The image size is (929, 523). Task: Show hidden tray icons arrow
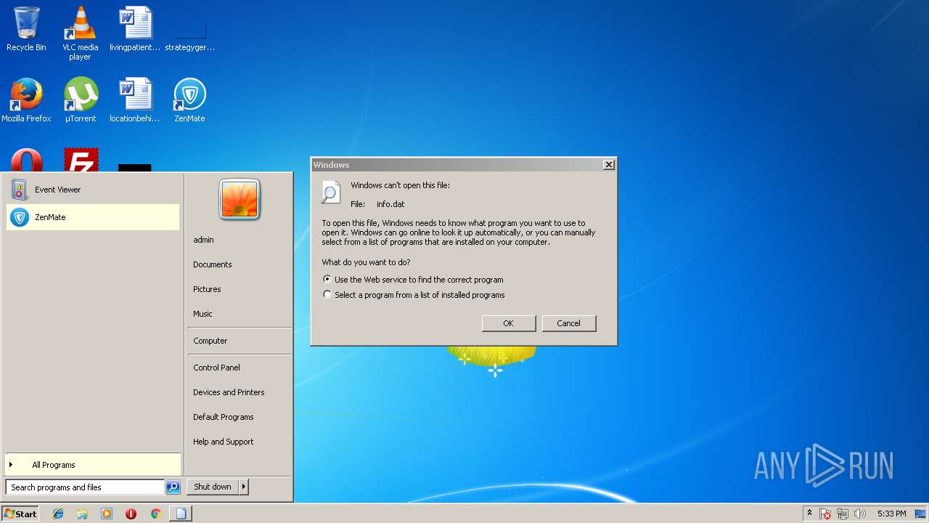tap(809, 514)
